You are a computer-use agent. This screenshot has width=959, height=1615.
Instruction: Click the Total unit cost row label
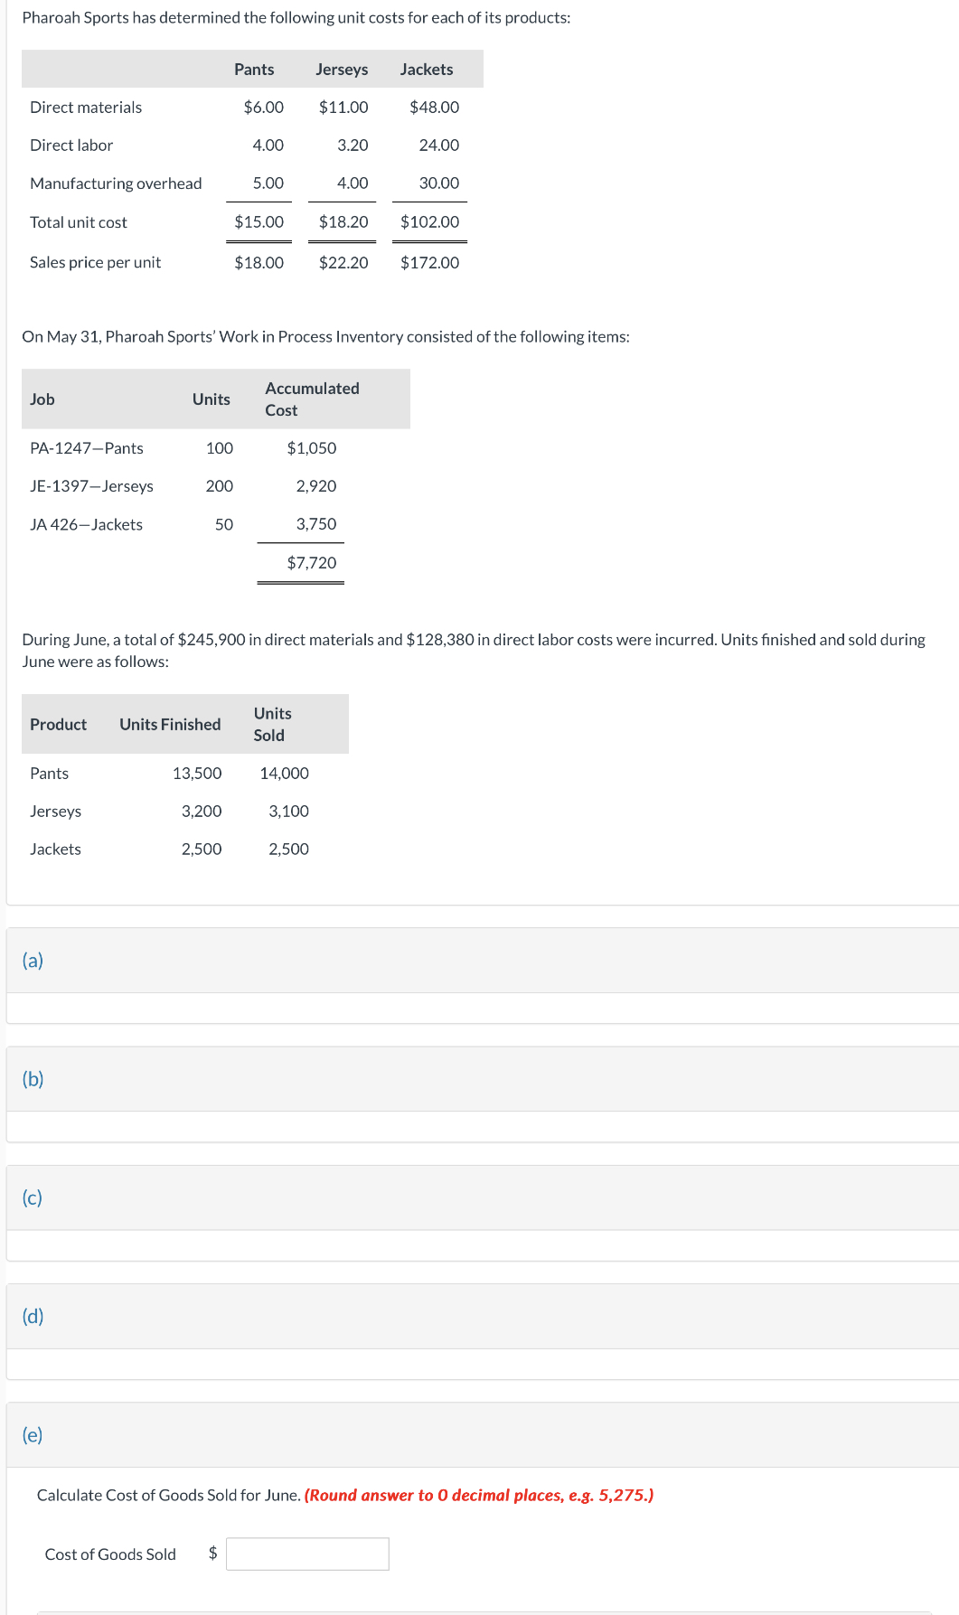pyautogui.click(x=79, y=222)
